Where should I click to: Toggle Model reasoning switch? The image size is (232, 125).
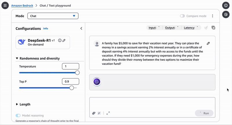18,115
